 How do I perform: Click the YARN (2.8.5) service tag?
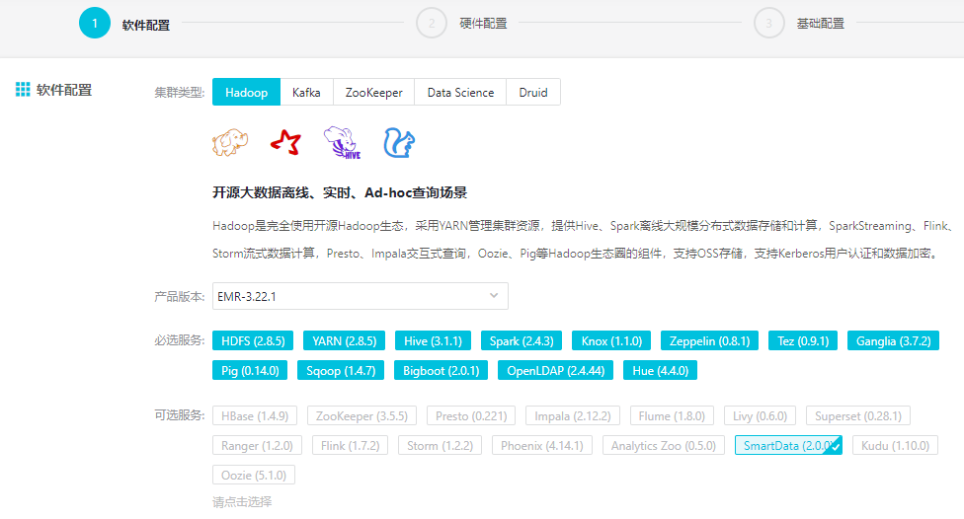click(344, 340)
